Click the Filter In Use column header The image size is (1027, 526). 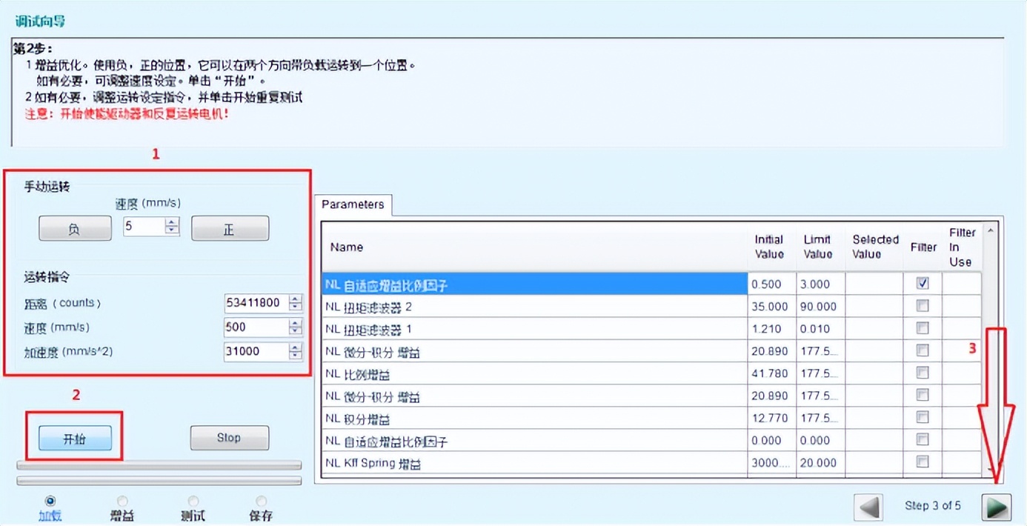pyautogui.click(x=962, y=247)
